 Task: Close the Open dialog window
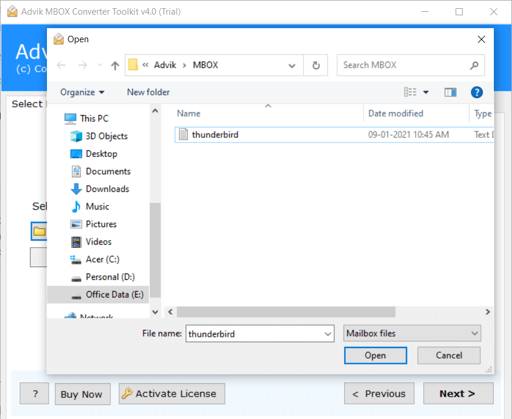point(481,39)
